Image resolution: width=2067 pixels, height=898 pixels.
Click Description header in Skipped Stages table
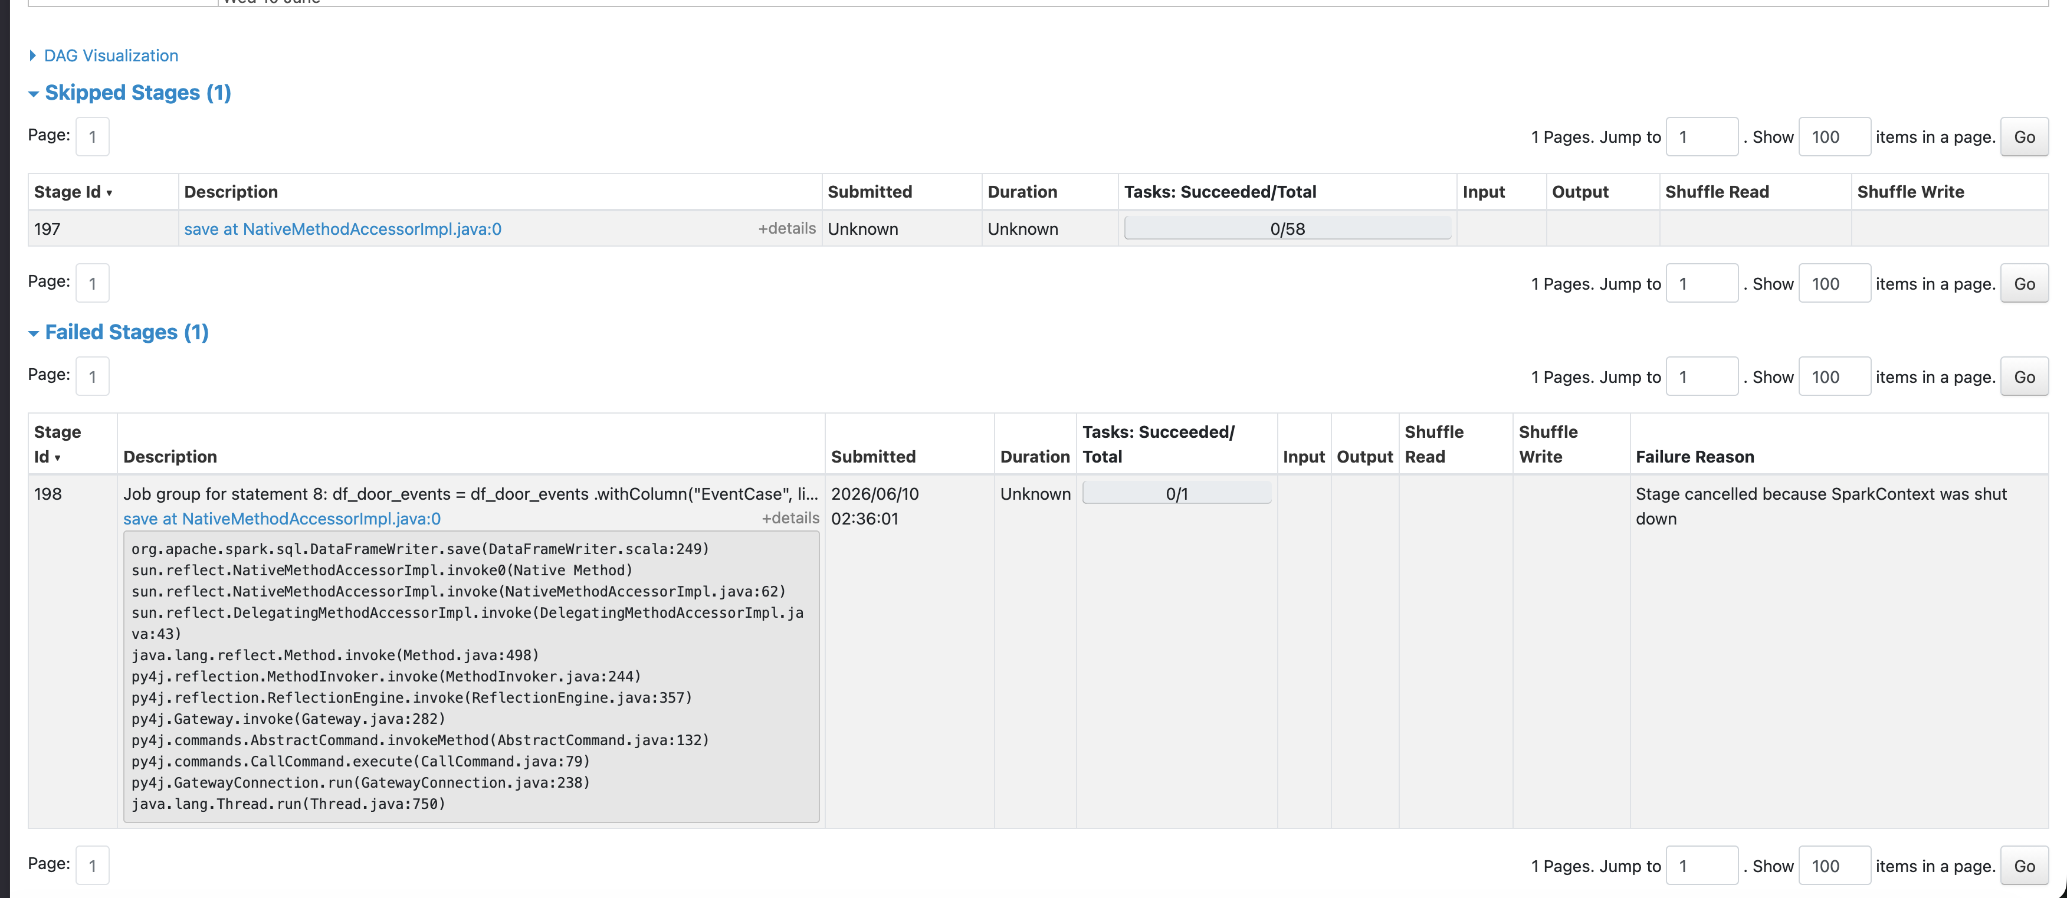tap(231, 192)
